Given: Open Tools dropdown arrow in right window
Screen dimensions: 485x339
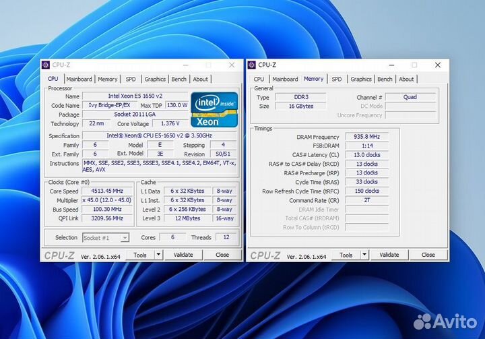Looking at the screenshot, I should click(364, 255).
